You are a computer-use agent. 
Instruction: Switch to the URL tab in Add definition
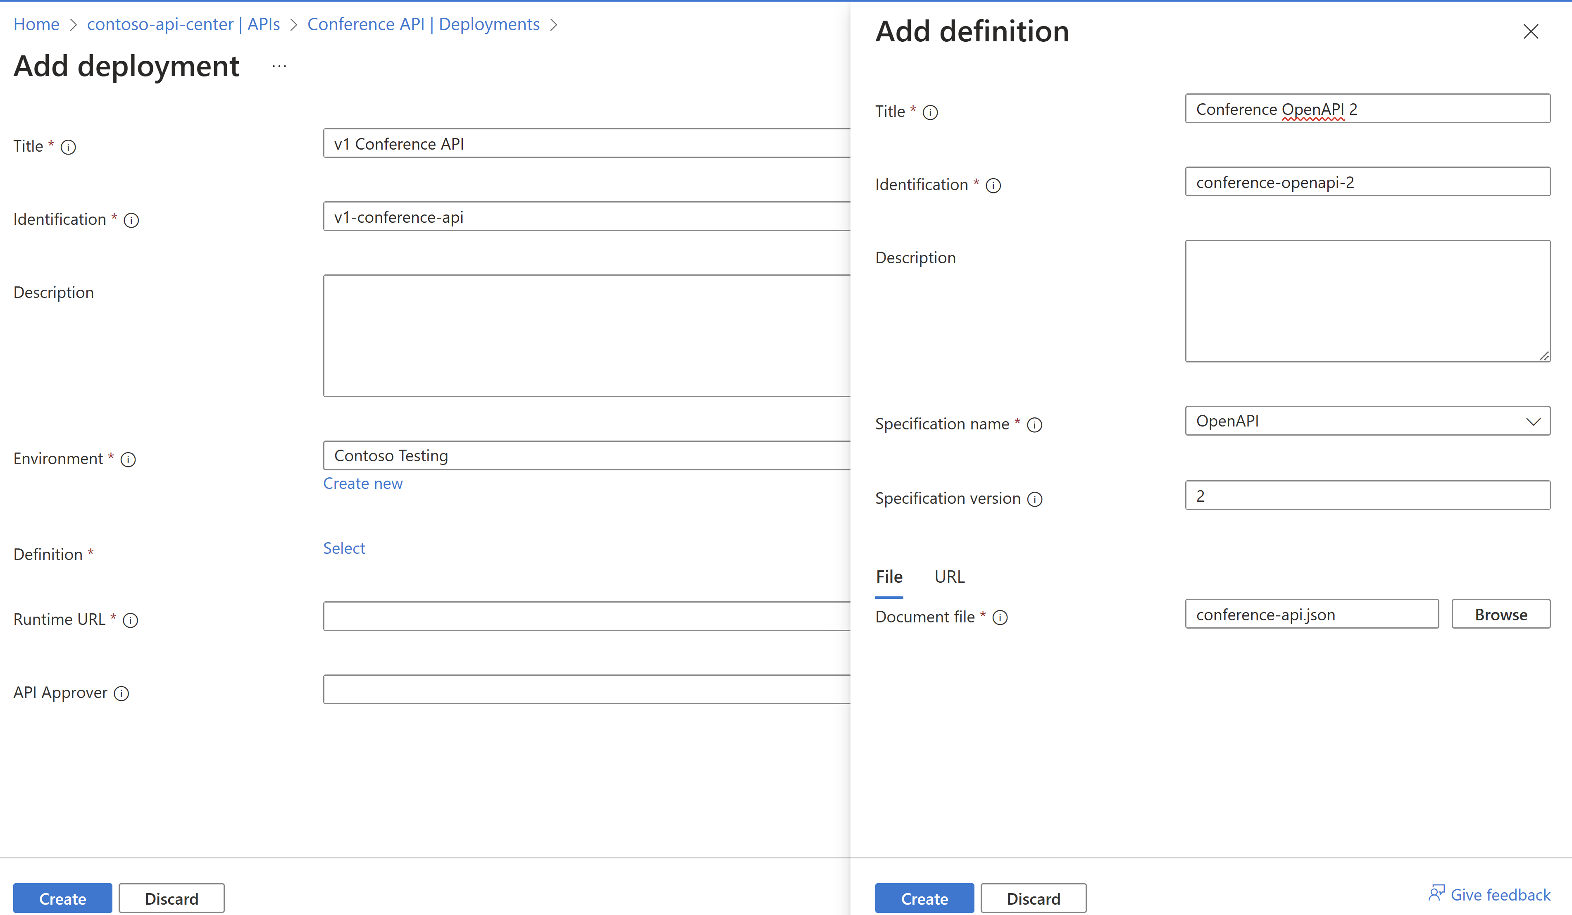946,576
